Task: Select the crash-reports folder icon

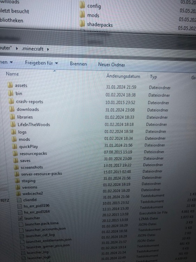Action: [11, 101]
